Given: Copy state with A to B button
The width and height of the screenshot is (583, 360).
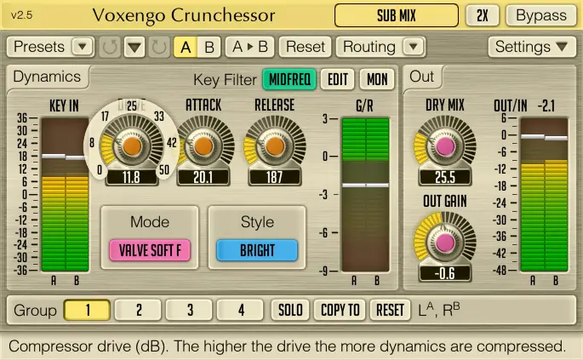Looking at the screenshot, I should 250,47.
